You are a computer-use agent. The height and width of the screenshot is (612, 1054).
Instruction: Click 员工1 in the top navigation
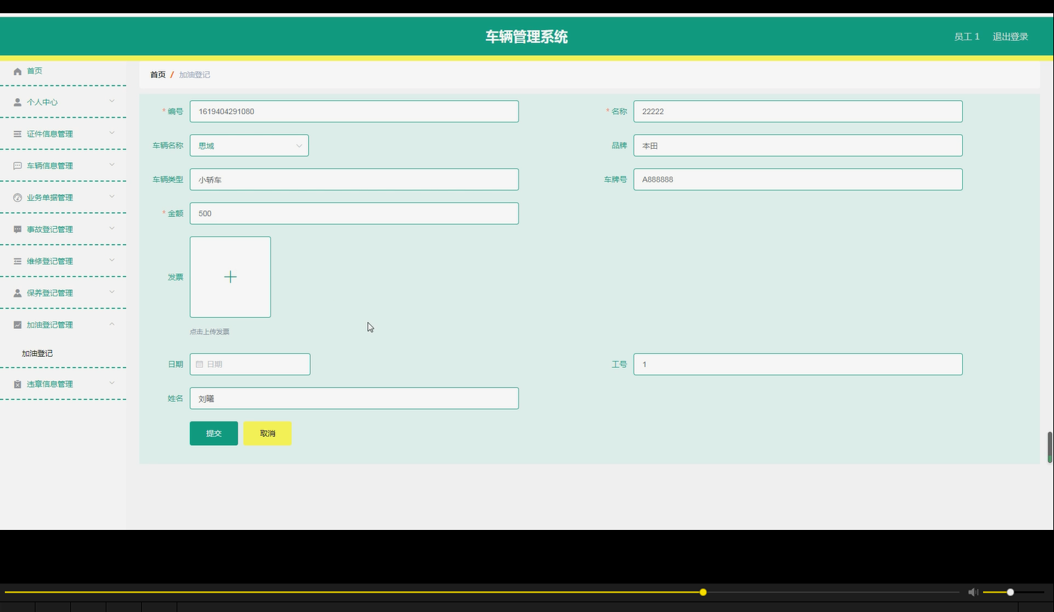click(x=966, y=36)
